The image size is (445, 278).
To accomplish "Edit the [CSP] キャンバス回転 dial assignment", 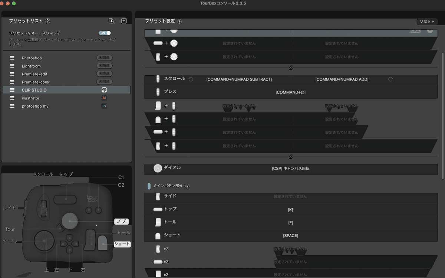I will point(291,169).
